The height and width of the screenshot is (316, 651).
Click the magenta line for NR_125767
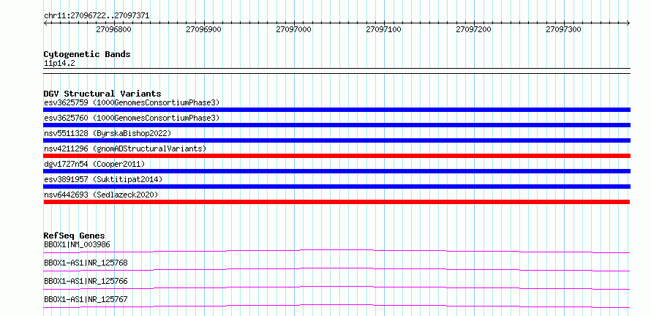336,306
